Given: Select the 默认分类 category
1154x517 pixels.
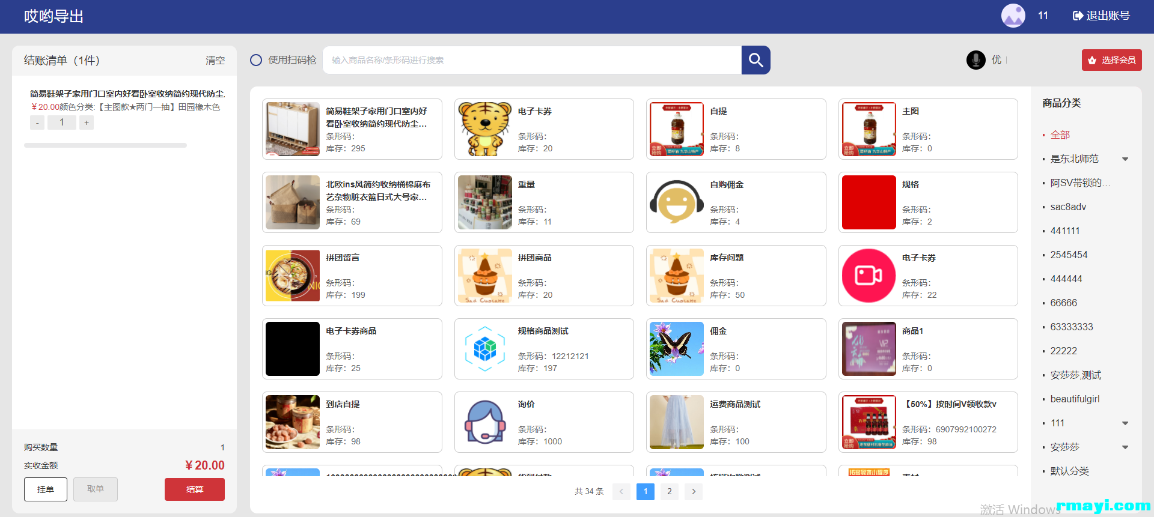Looking at the screenshot, I should coord(1070,471).
